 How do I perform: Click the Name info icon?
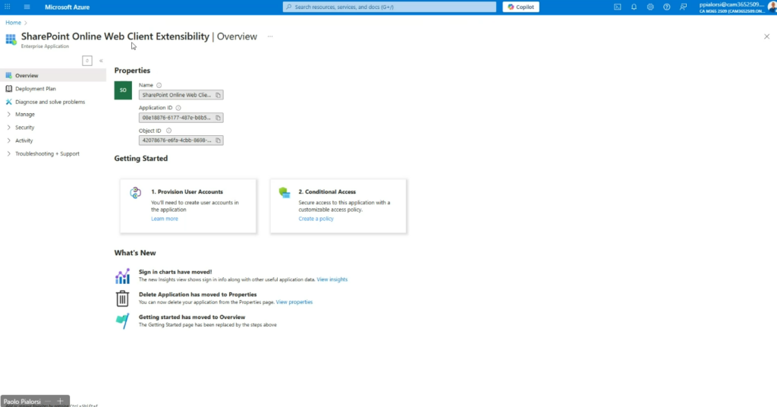(x=159, y=85)
